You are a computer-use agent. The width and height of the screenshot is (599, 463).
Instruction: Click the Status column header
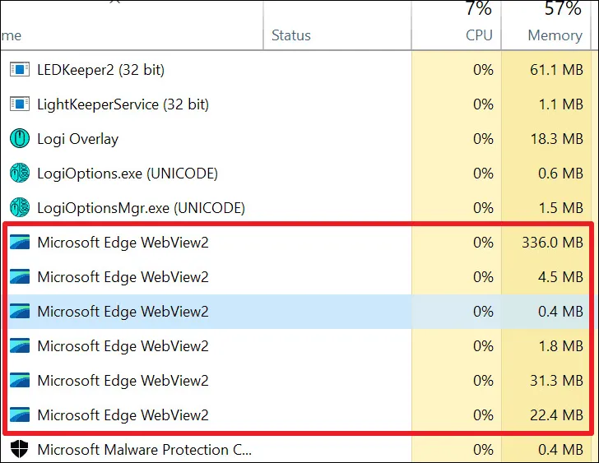click(291, 35)
